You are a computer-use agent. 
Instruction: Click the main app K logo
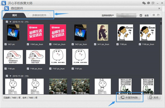coord(4,3)
